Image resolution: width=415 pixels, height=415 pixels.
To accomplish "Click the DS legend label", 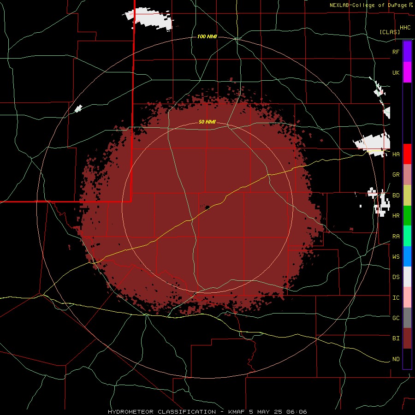I will [x=396, y=277].
